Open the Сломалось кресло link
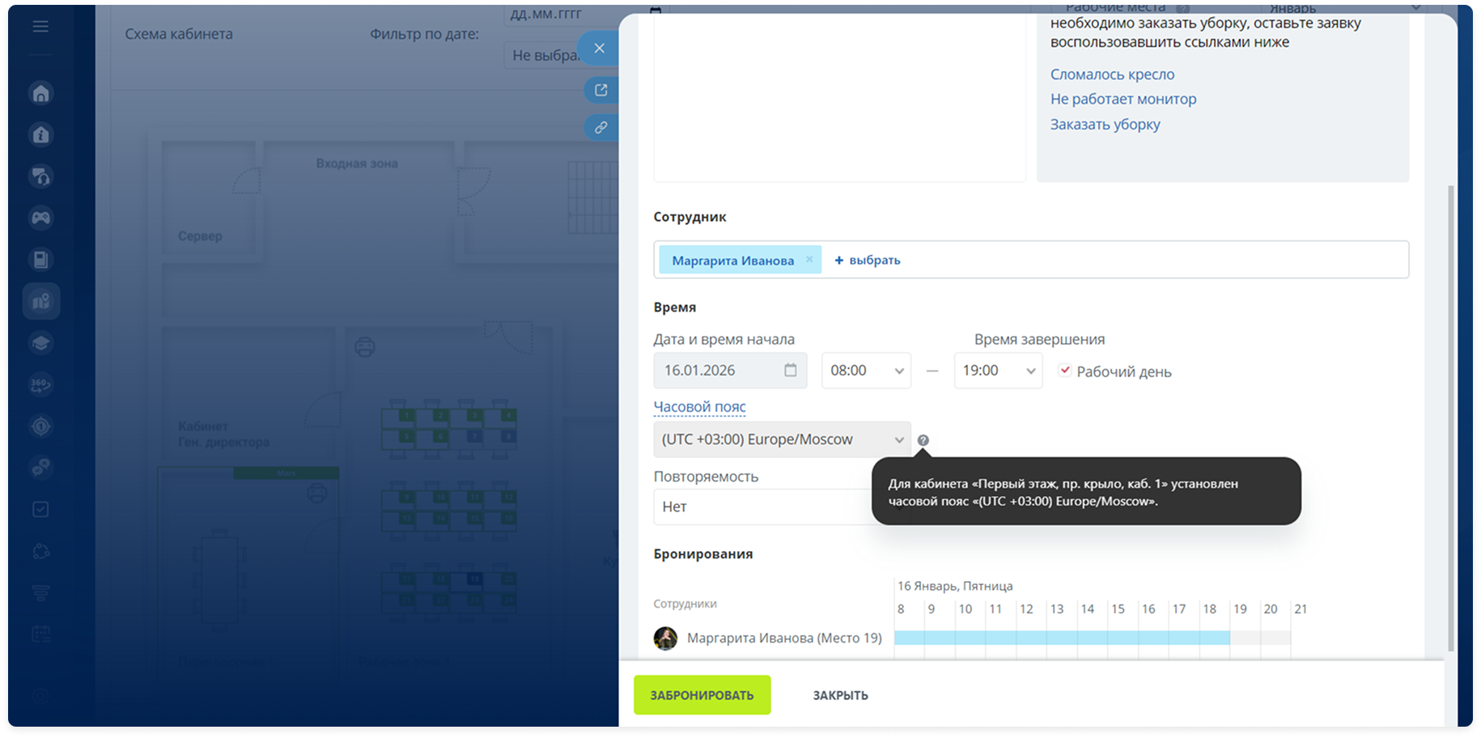Image resolution: width=1481 pixels, height=738 pixels. (x=1112, y=74)
